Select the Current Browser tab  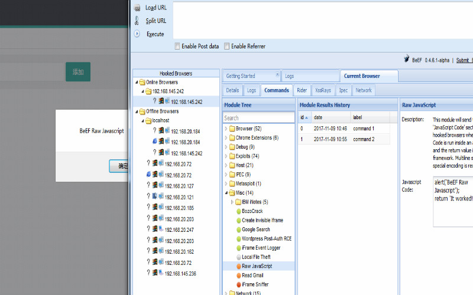pos(369,76)
